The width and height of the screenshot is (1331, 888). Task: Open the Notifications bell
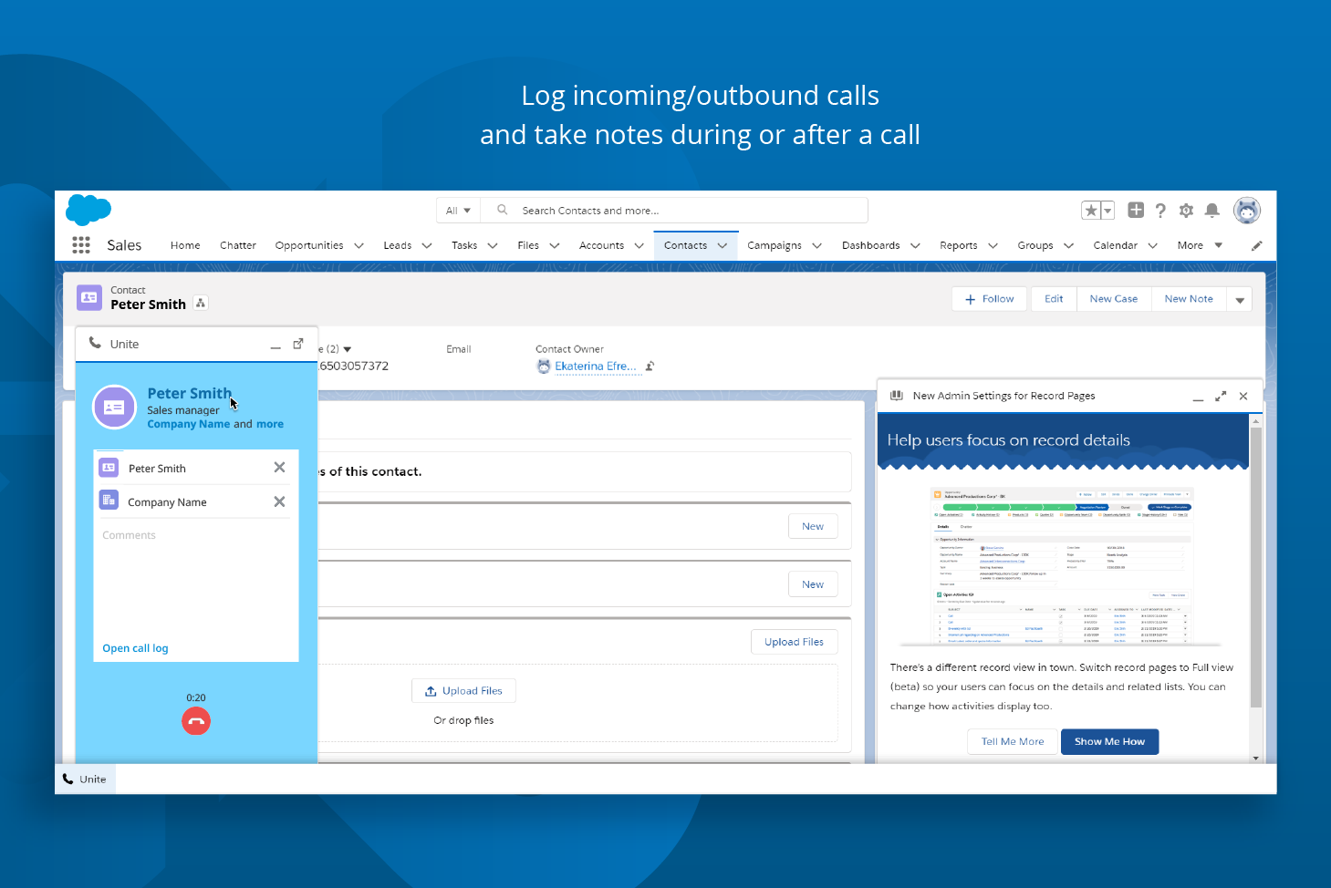point(1211,210)
